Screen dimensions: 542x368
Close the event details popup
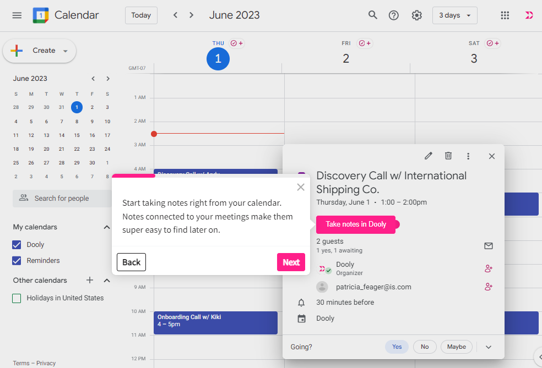492,156
